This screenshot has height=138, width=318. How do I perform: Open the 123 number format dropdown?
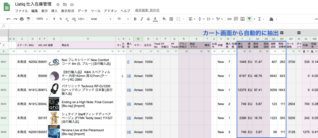(x=81, y=19)
